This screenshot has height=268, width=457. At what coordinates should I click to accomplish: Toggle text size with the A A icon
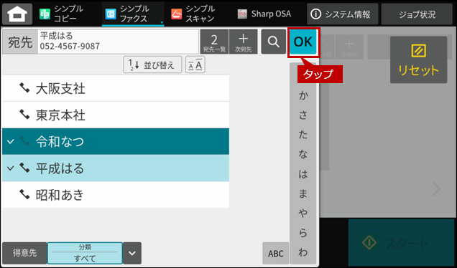click(195, 64)
